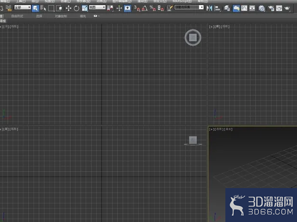Open MAXScript menu

tap(182, 1)
